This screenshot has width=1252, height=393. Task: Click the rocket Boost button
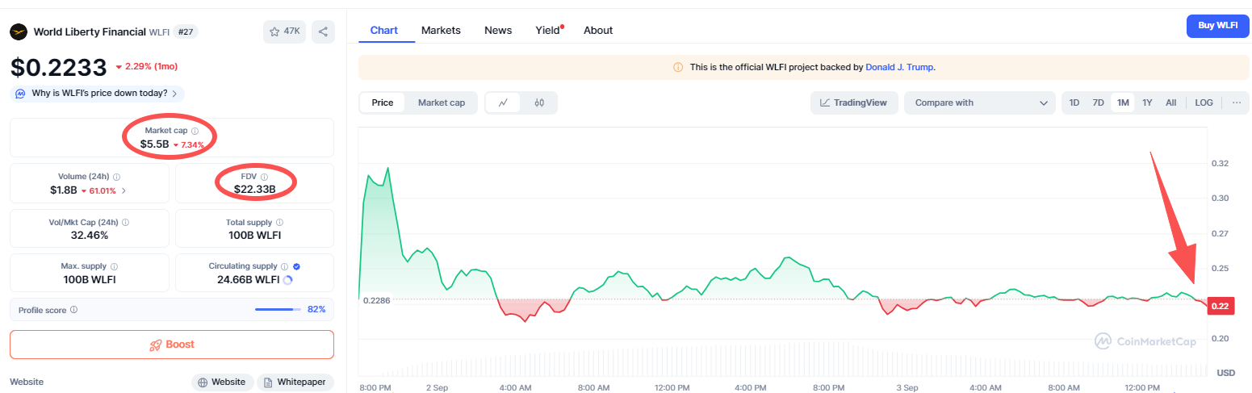pyautogui.click(x=172, y=345)
